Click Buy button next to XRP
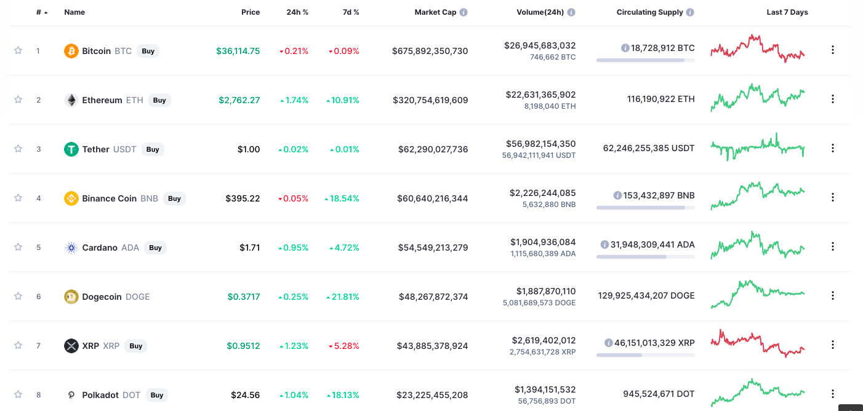This screenshot has width=863, height=411. click(x=136, y=346)
